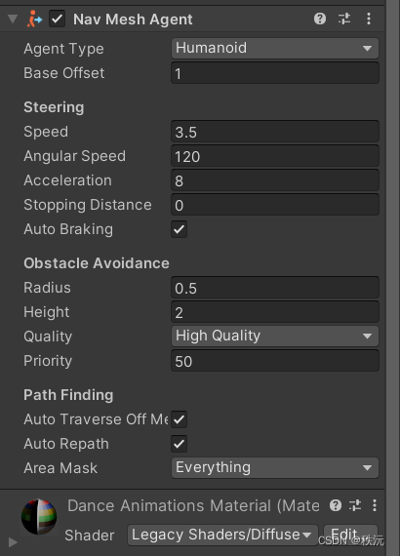Click the Edit shader button
Viewport: 400px width, 556px height.
point(350,536)
